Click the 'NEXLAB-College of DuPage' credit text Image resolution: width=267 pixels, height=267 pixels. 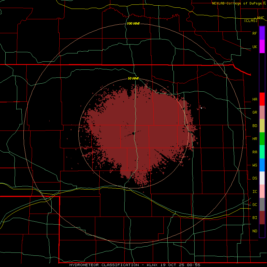[x=237, y=3]
